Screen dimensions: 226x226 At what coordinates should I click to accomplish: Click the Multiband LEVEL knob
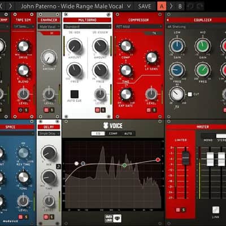100,94
